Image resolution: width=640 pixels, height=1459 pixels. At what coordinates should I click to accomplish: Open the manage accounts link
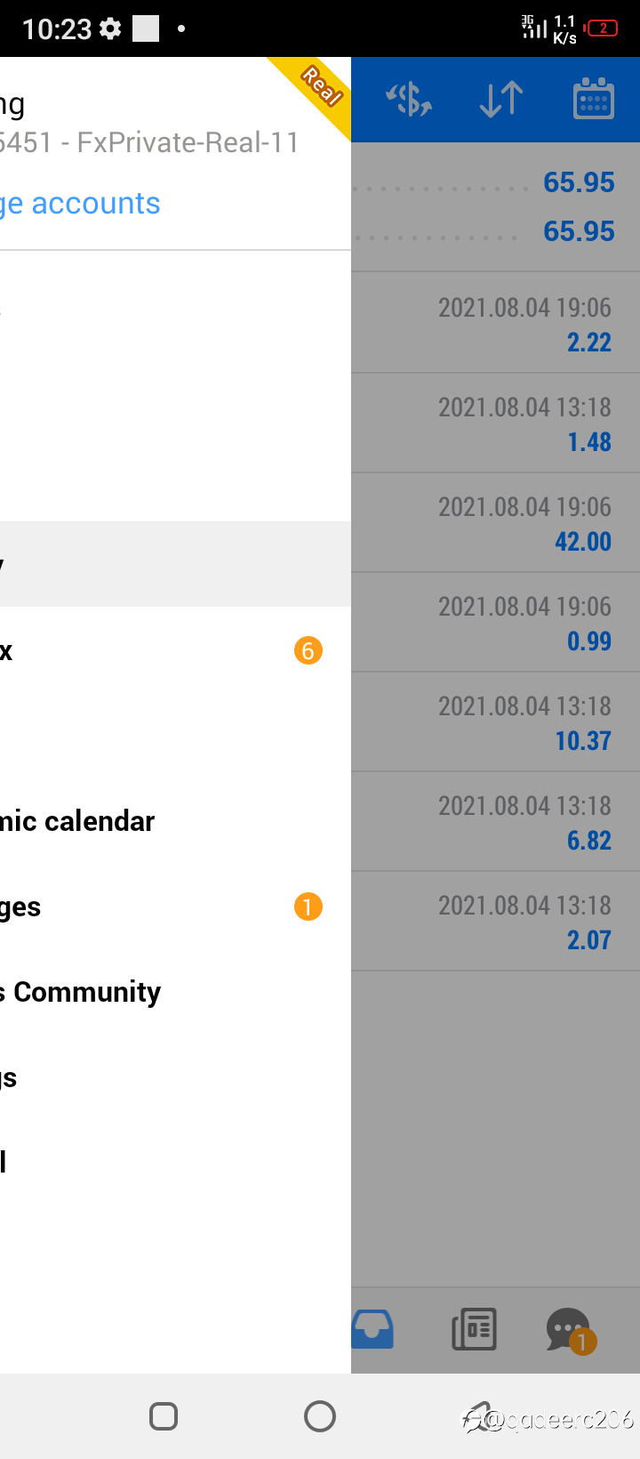(x=80, y=204)
